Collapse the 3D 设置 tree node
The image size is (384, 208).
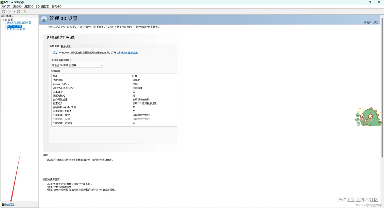pos(3,20)
